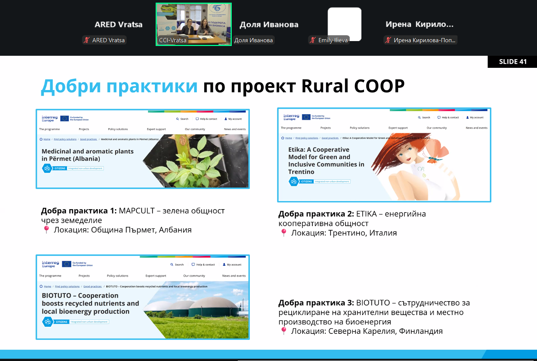The width and height of the screenshot is (537, 361).
Task: Click the Доля Иванова participant name label
Action: tap(254, 40)
